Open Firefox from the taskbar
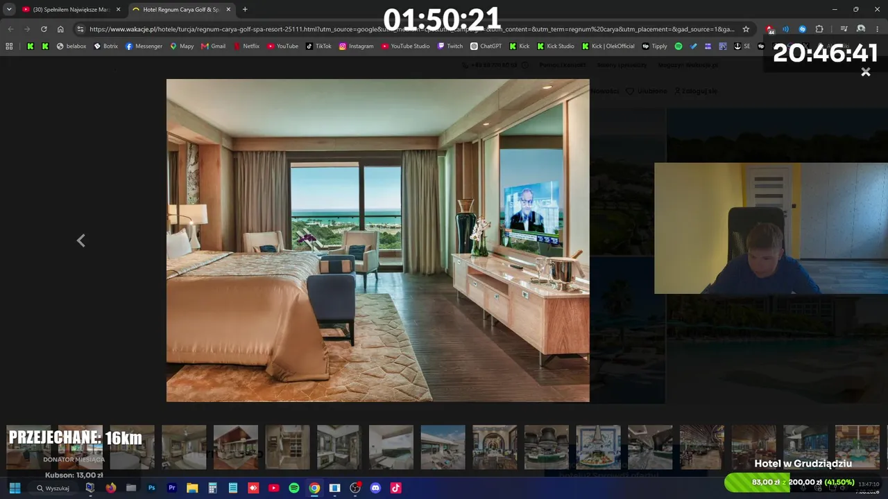 [x=110, y=488]
